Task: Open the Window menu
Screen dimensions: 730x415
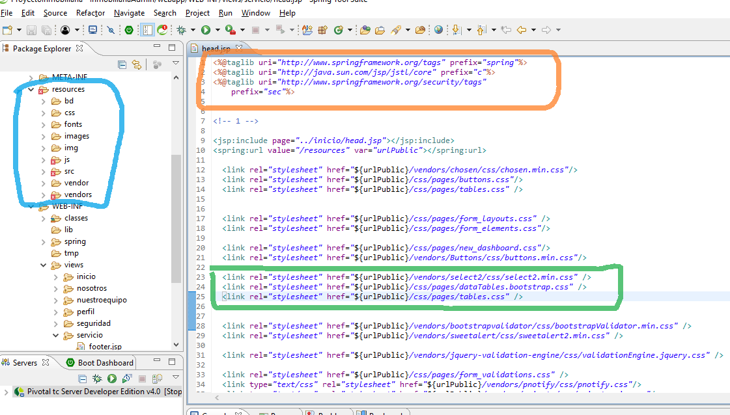Action: [255, 13]
